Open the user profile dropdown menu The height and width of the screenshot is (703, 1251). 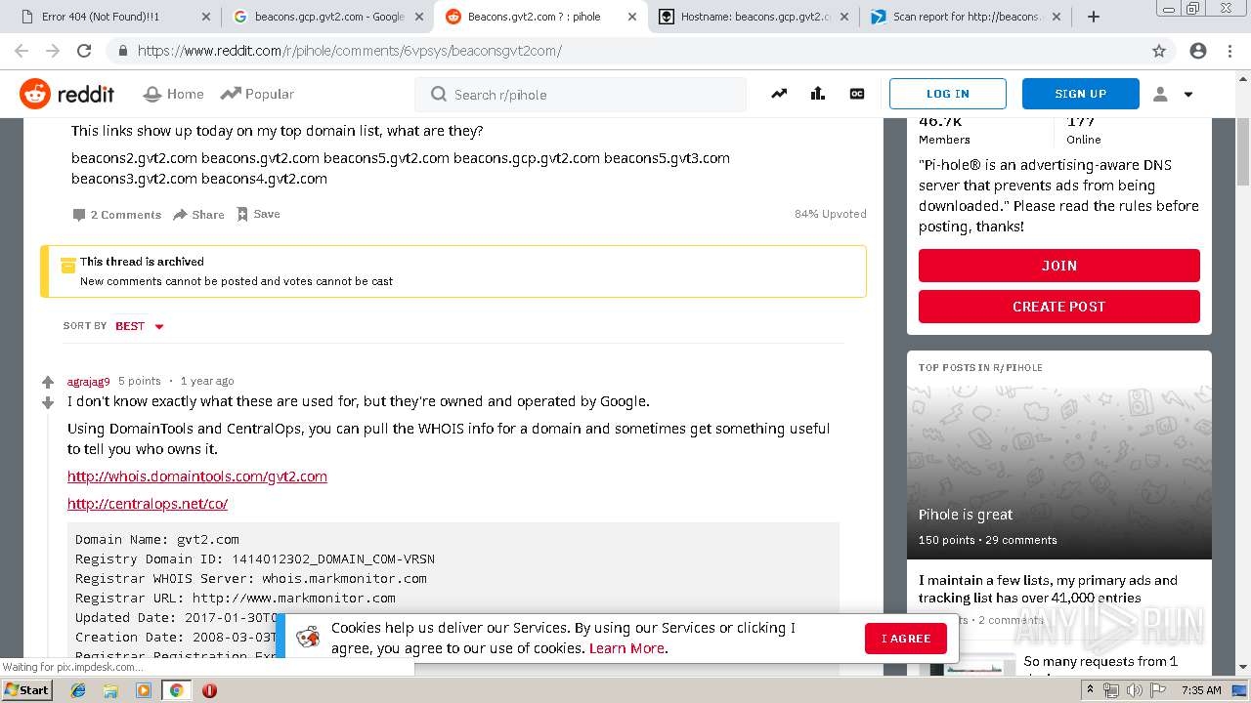point(1173,94)
